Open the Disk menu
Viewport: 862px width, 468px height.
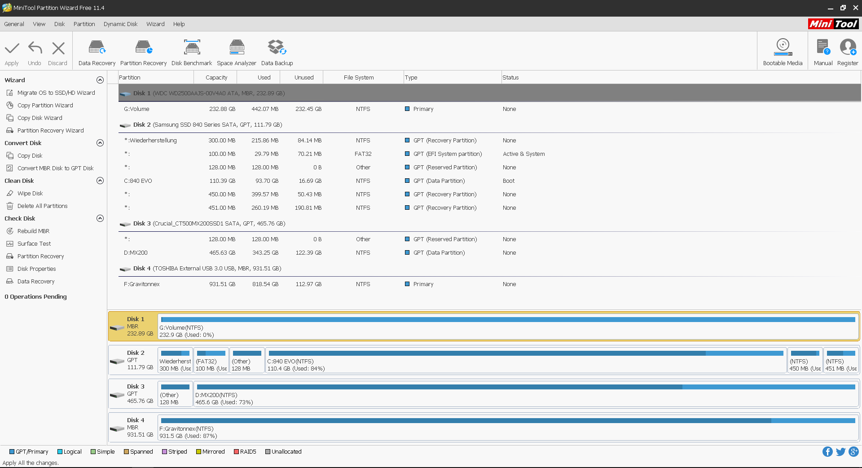(x=60, y=24)
